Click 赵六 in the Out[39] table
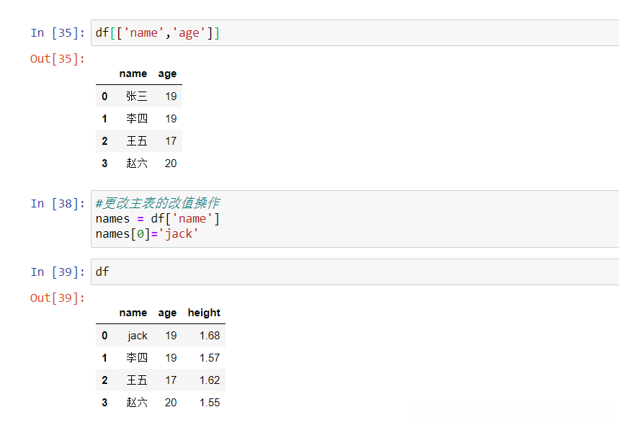The height and width of the screenshot is (425, 619). [x=137, y=403]
